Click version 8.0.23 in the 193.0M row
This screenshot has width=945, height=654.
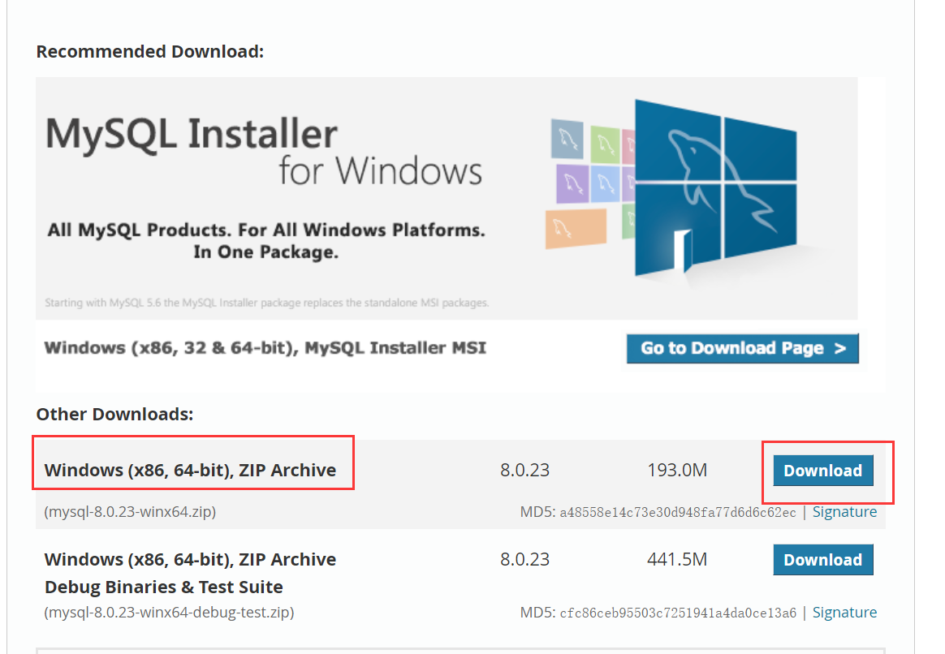coord(525,470)
